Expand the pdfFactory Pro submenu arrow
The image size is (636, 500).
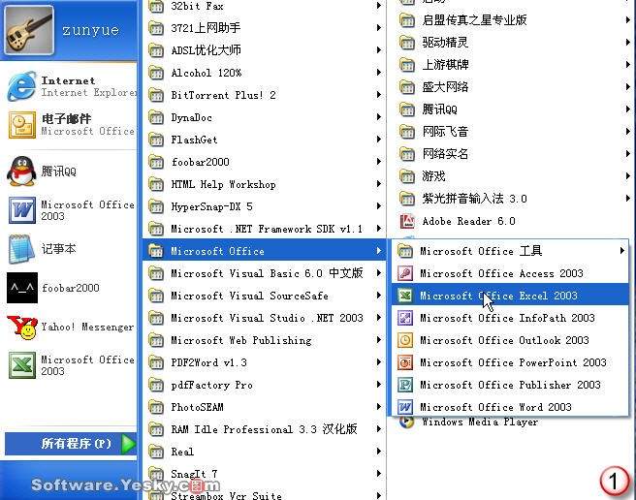point(378,385)
